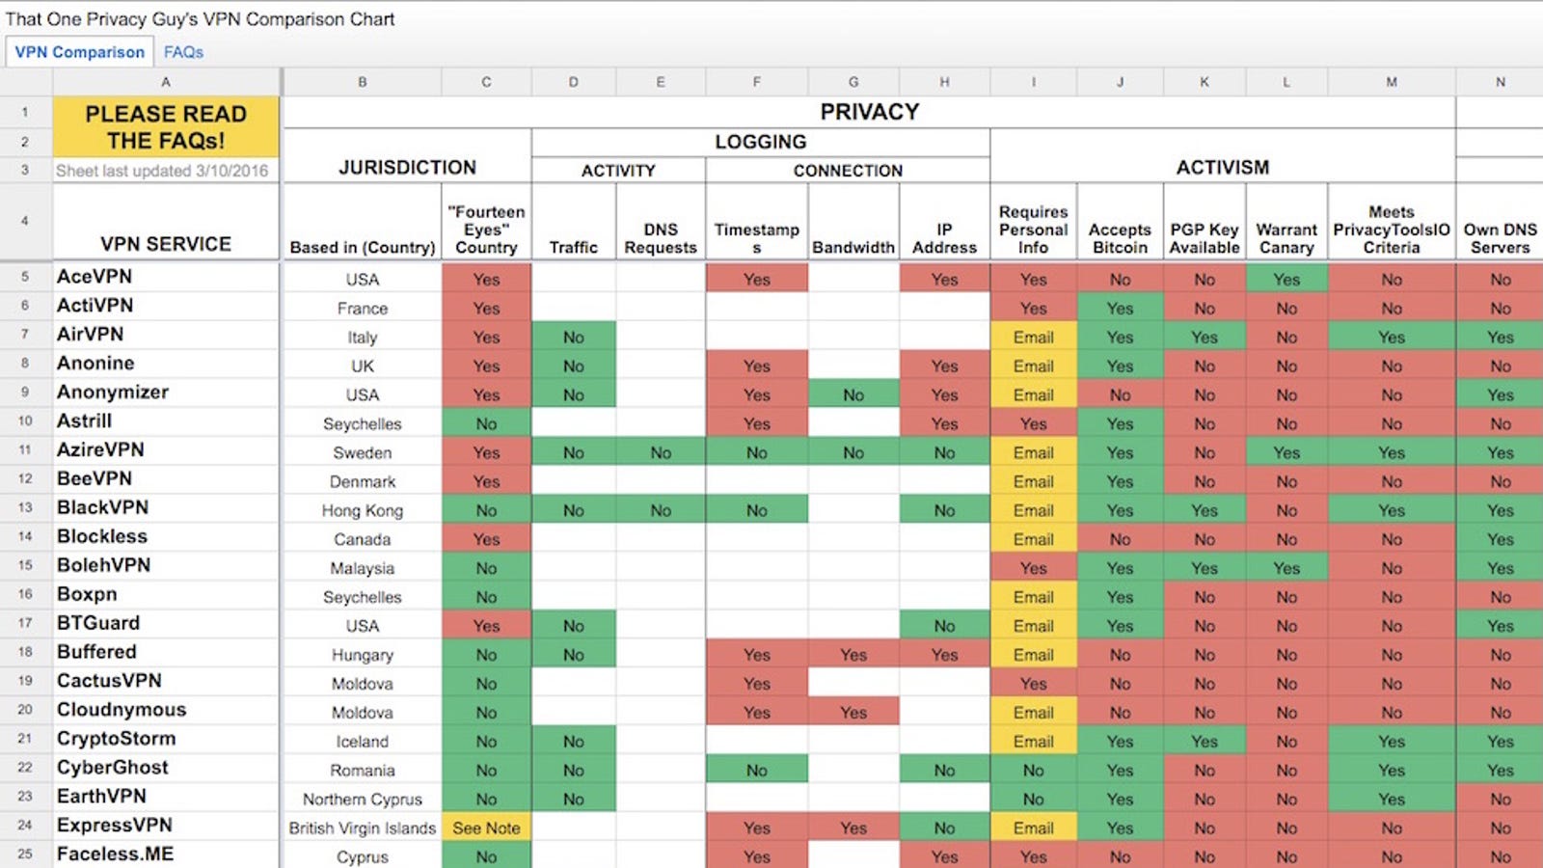Select the ExpressVPN See Note cell

click(x=486, y=827)
